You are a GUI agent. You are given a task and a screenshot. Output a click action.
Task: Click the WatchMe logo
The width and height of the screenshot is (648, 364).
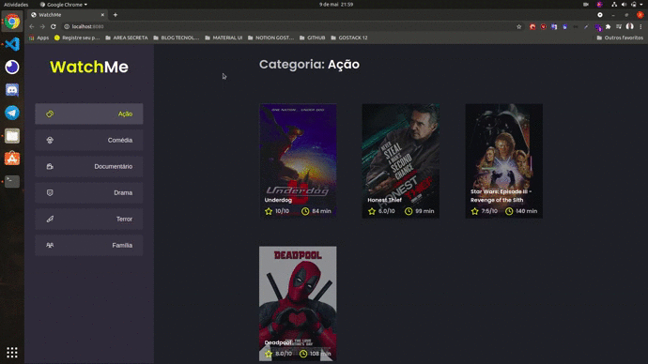pos(89,67)
